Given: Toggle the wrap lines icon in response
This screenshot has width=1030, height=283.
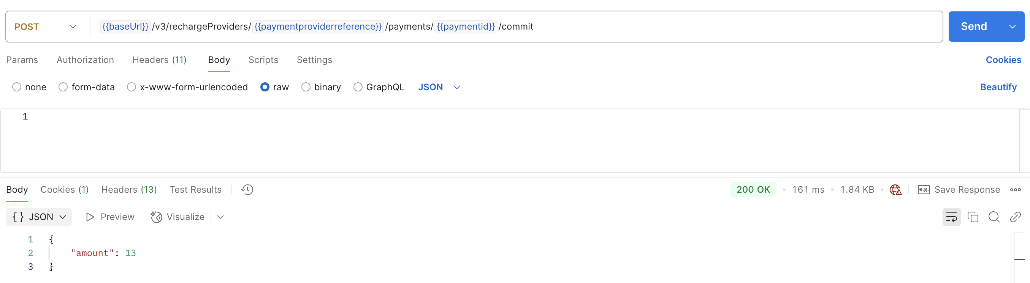Looking at the screenshot, I should click(x=951, y=217).
